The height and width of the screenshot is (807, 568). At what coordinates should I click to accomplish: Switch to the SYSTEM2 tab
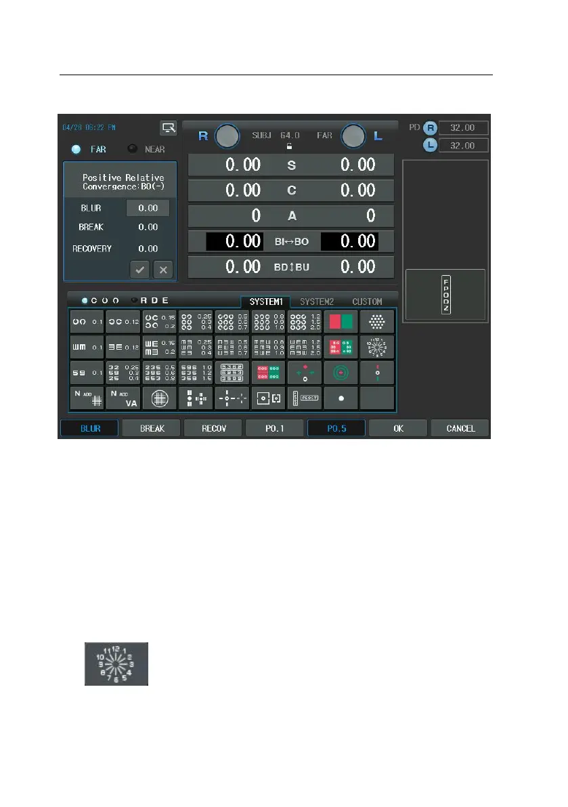317,302
